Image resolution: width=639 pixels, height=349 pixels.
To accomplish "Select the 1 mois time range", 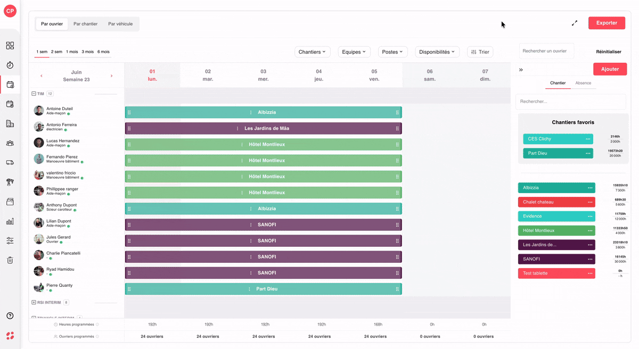I will point(72,52).
